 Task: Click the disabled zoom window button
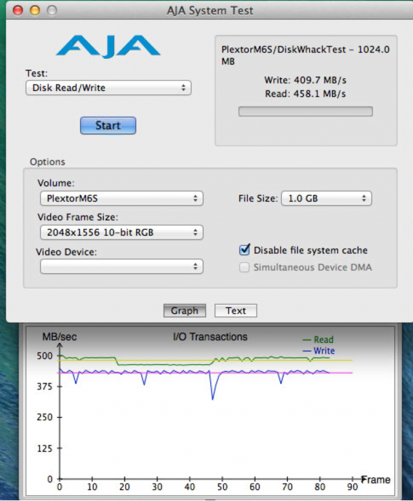coord(52,10)
